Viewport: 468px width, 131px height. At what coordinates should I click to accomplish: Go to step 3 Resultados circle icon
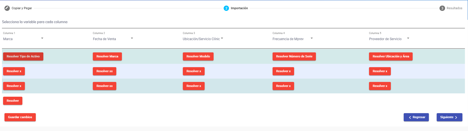pyautogui.click(x=442, y=8)
